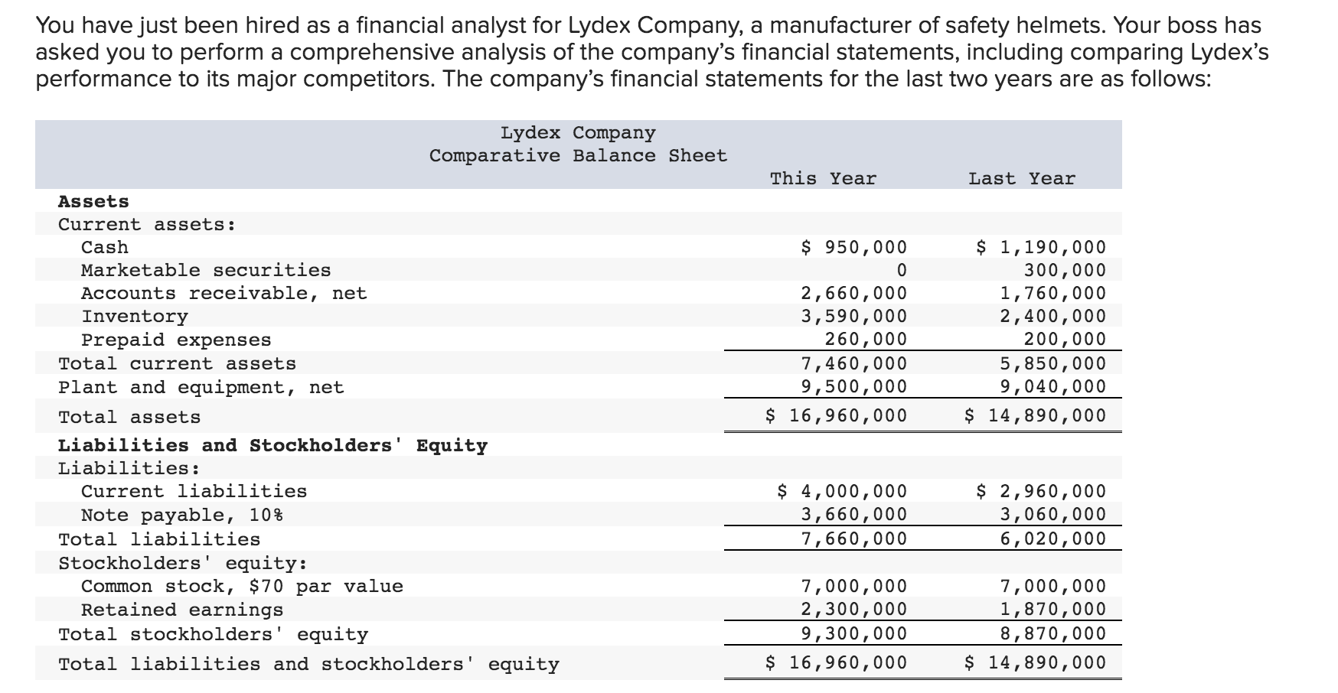Select the "Accounts receivable, net" label
The width and height of the screenshot is (1338, 693).
coord(224,294)
